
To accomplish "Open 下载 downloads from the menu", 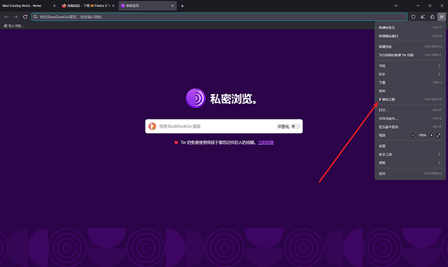I will pos(410,83).
